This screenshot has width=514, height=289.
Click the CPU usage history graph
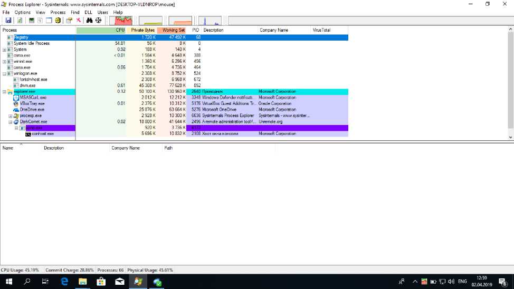coord(121,21)
